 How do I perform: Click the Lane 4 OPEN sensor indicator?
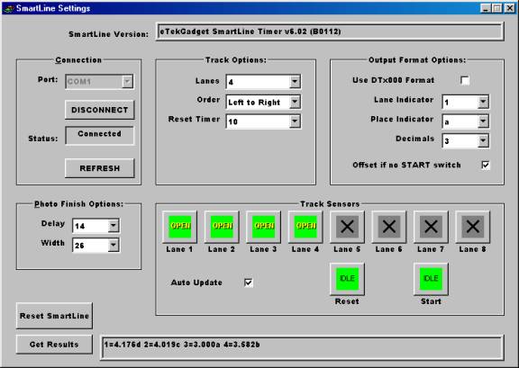pyautogui.click(x=305, y=227)
